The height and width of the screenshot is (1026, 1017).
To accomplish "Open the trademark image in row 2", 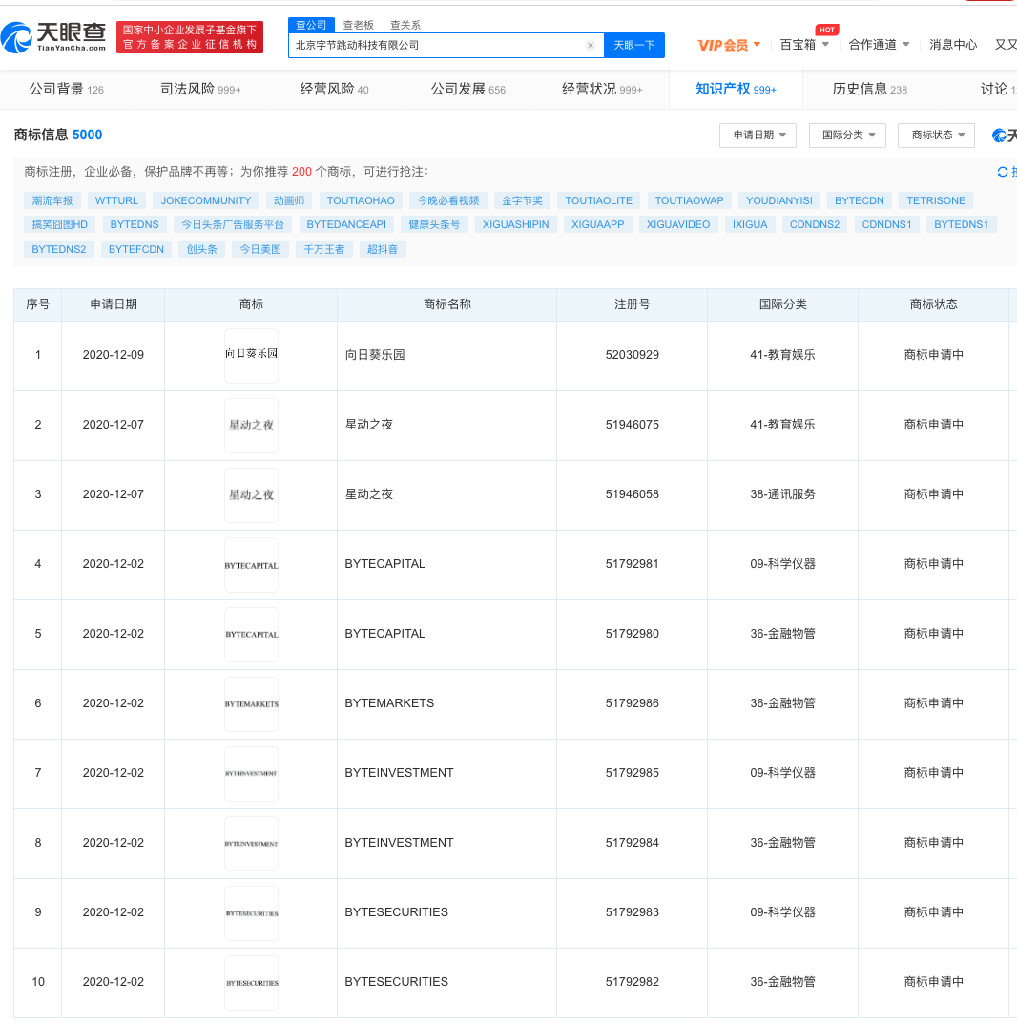I will click(x=251, y=425).
